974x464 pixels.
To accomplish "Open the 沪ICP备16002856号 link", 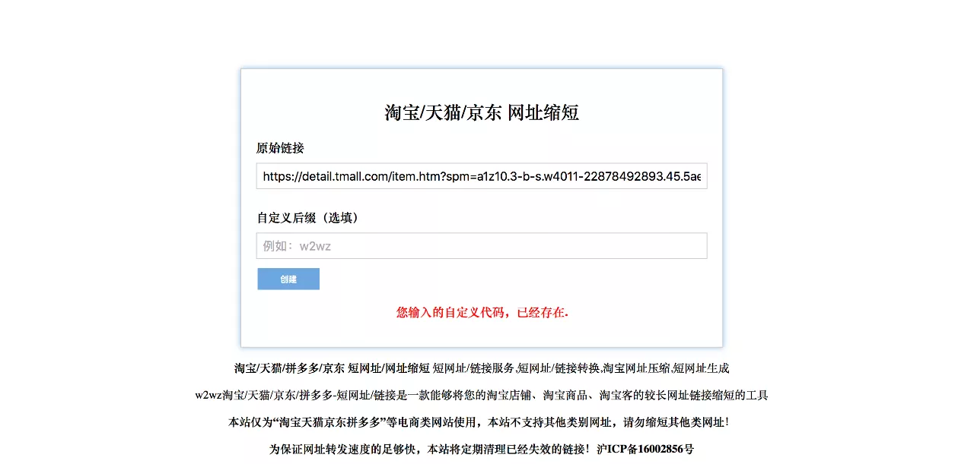I will pos(645,449).
